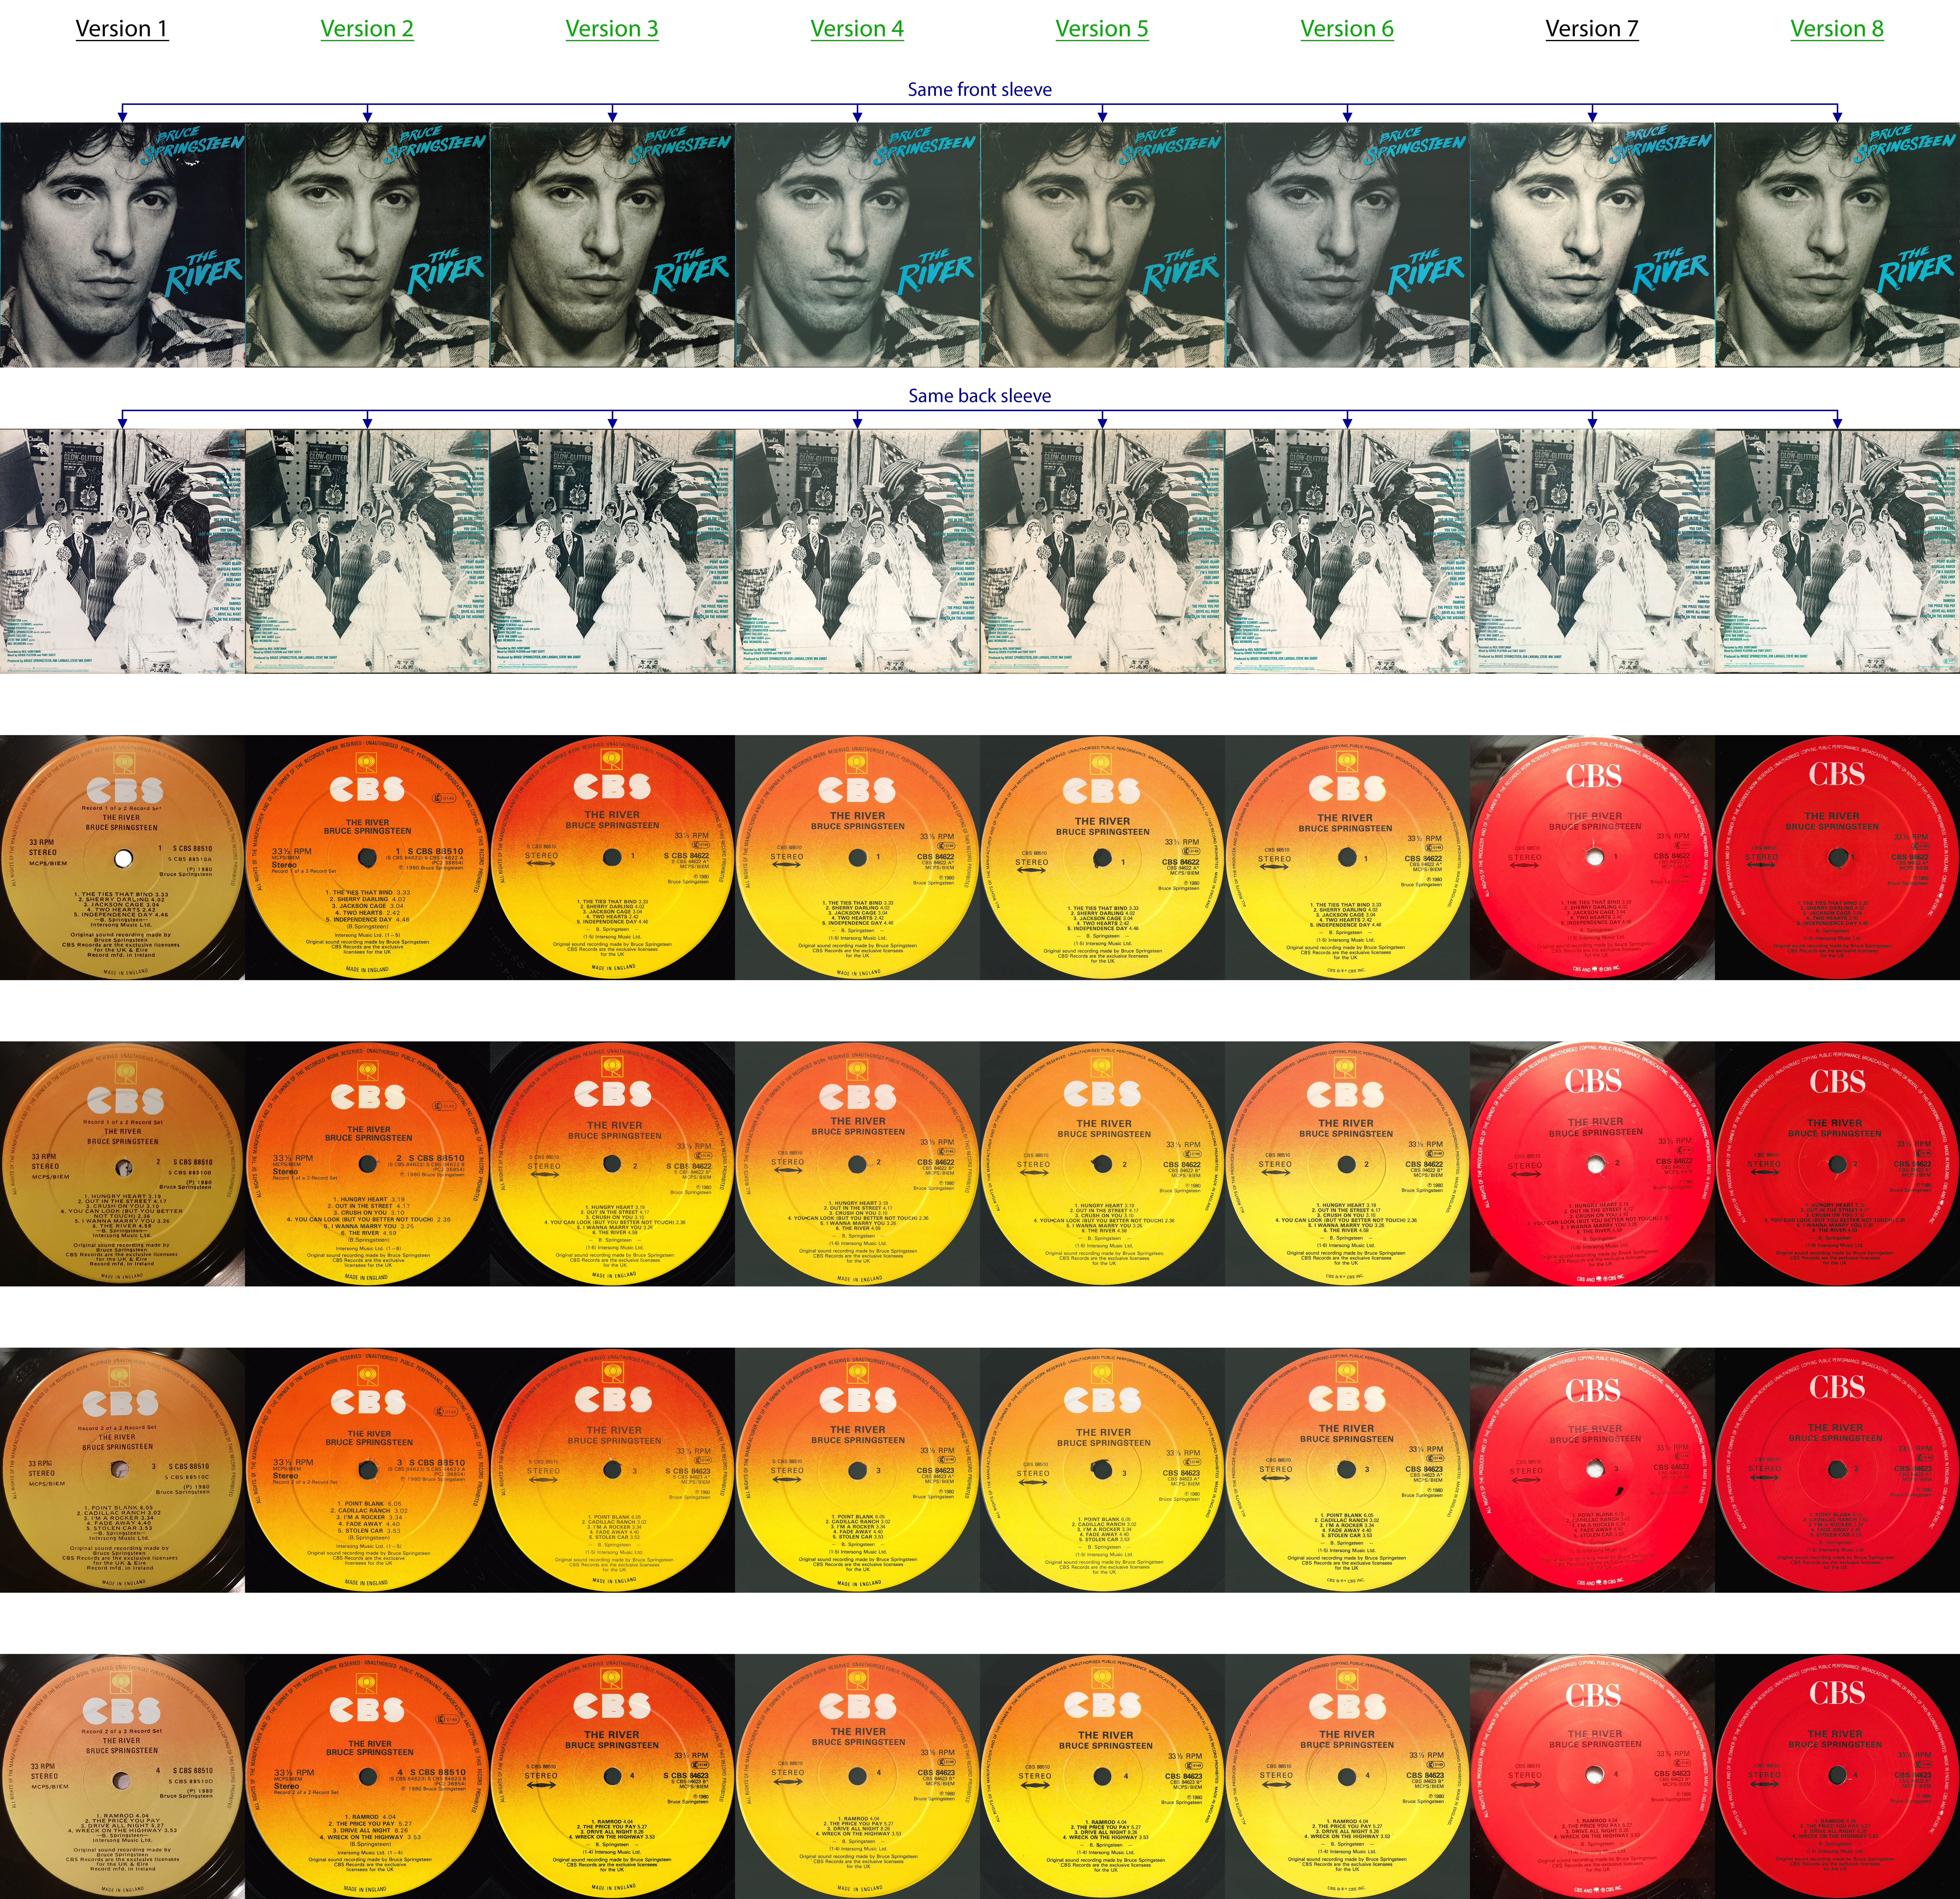Click the 'Same front sleeve' caption
Viewport: 1960px width, 1899px height.
(980, 90)
